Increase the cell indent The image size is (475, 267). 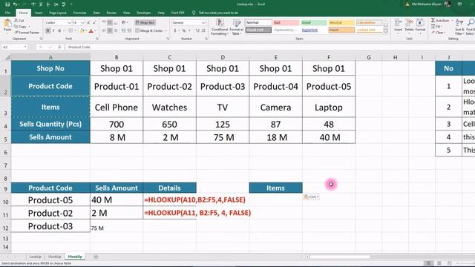coord(129,30)
